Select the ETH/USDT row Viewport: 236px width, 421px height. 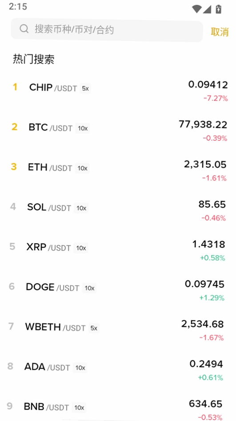point(118,171)
